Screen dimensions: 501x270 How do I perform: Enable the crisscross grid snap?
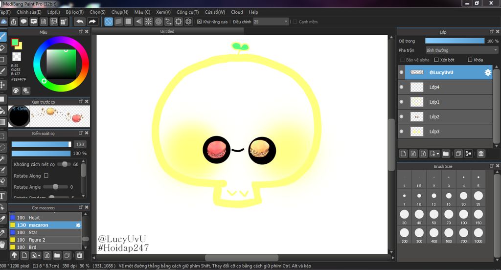pyautogui.click(x=129, y=22)
